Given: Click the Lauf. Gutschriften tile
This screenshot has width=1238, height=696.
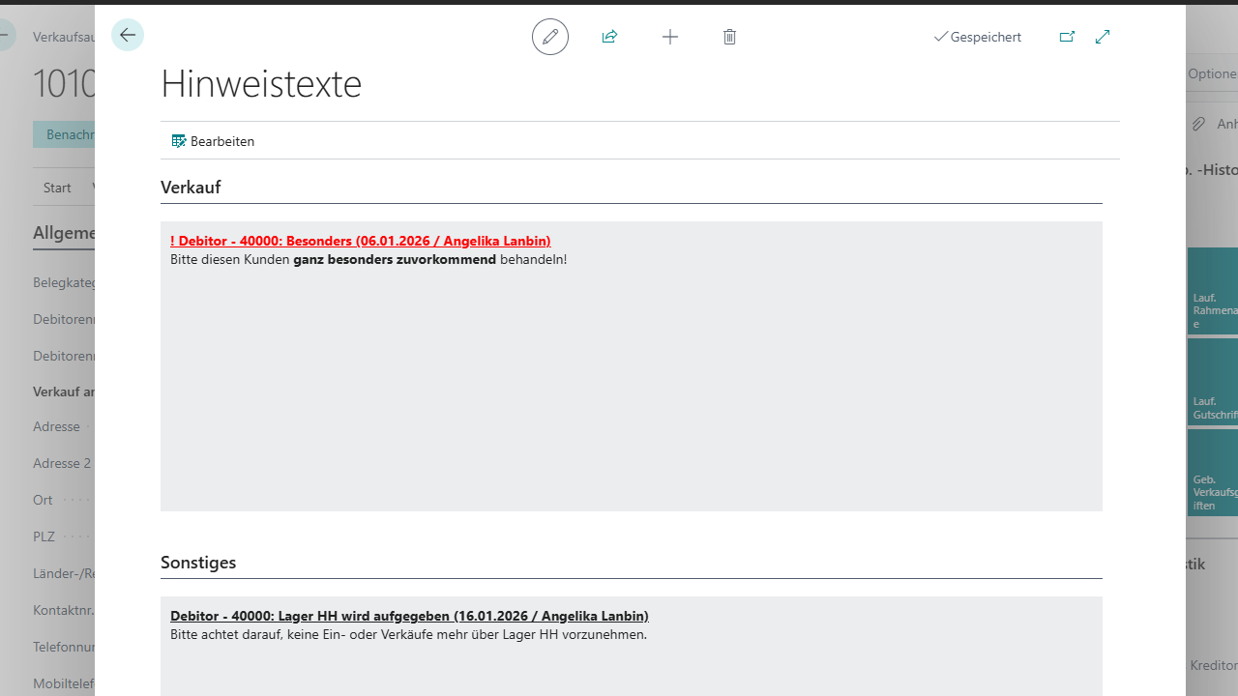Looking at the screenshot, I should point(1213,383).
